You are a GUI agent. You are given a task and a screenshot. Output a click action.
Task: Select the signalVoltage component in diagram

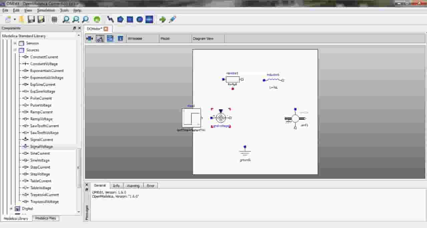pyautogui.click(x=221, y=118)
